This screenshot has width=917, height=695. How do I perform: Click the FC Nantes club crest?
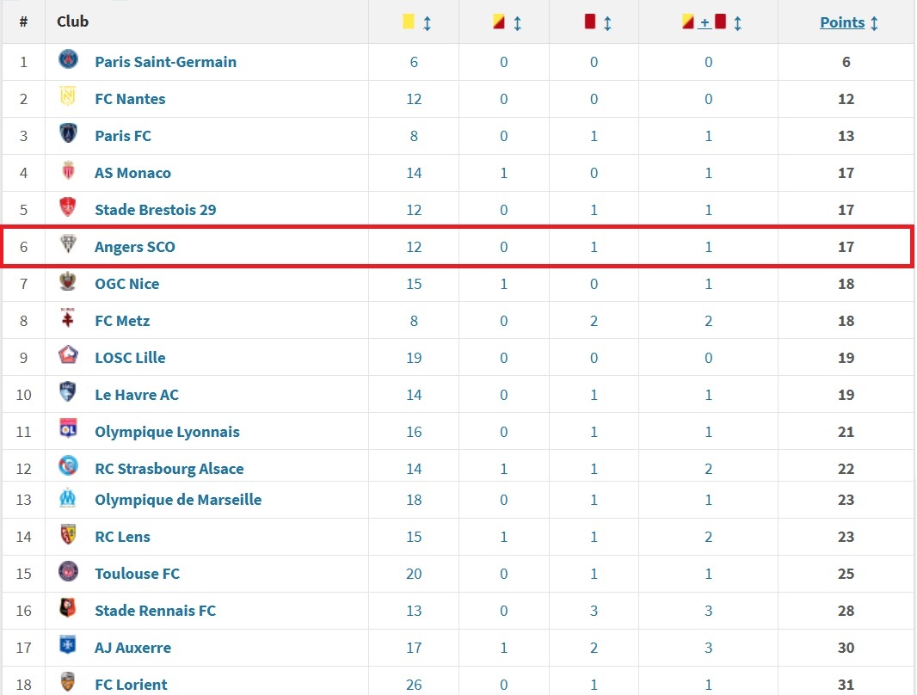[x=68, y=97]
